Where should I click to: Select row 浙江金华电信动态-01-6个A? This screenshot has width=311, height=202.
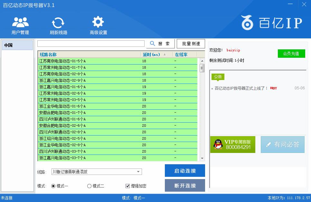[118, 106]
